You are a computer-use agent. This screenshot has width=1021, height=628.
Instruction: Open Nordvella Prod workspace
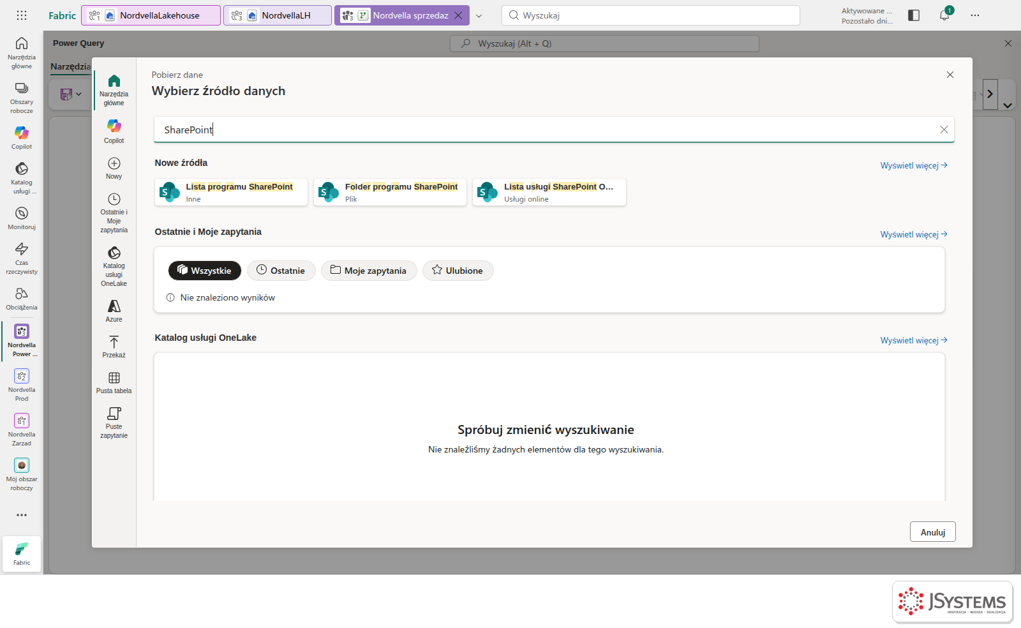(x=22, y=385)
